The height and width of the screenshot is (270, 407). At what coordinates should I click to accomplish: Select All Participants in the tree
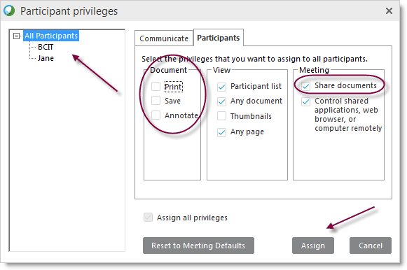point(51,36)
